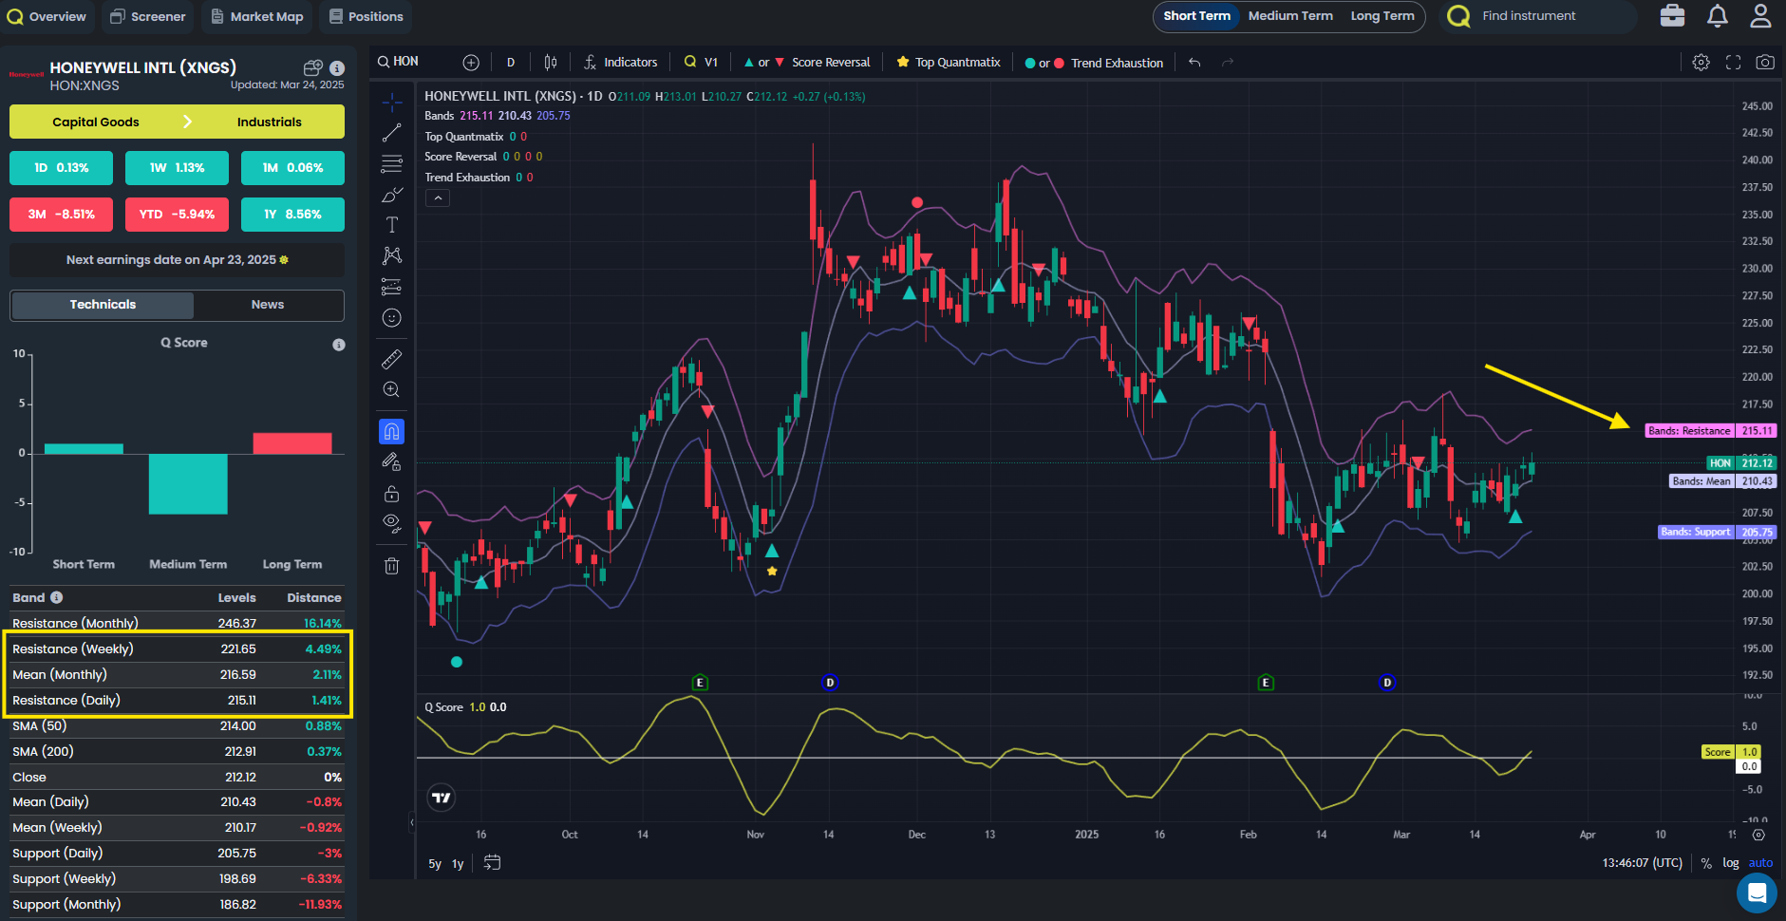Switch to the Long Term view
This screenshot has width=1786, height=921.
pyautogui.click(x=1382, y=16)
